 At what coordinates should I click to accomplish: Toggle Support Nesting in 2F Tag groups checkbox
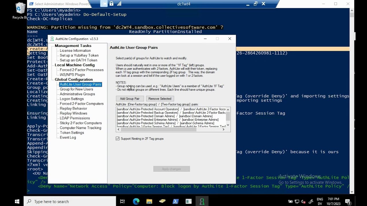click(118, 138)
